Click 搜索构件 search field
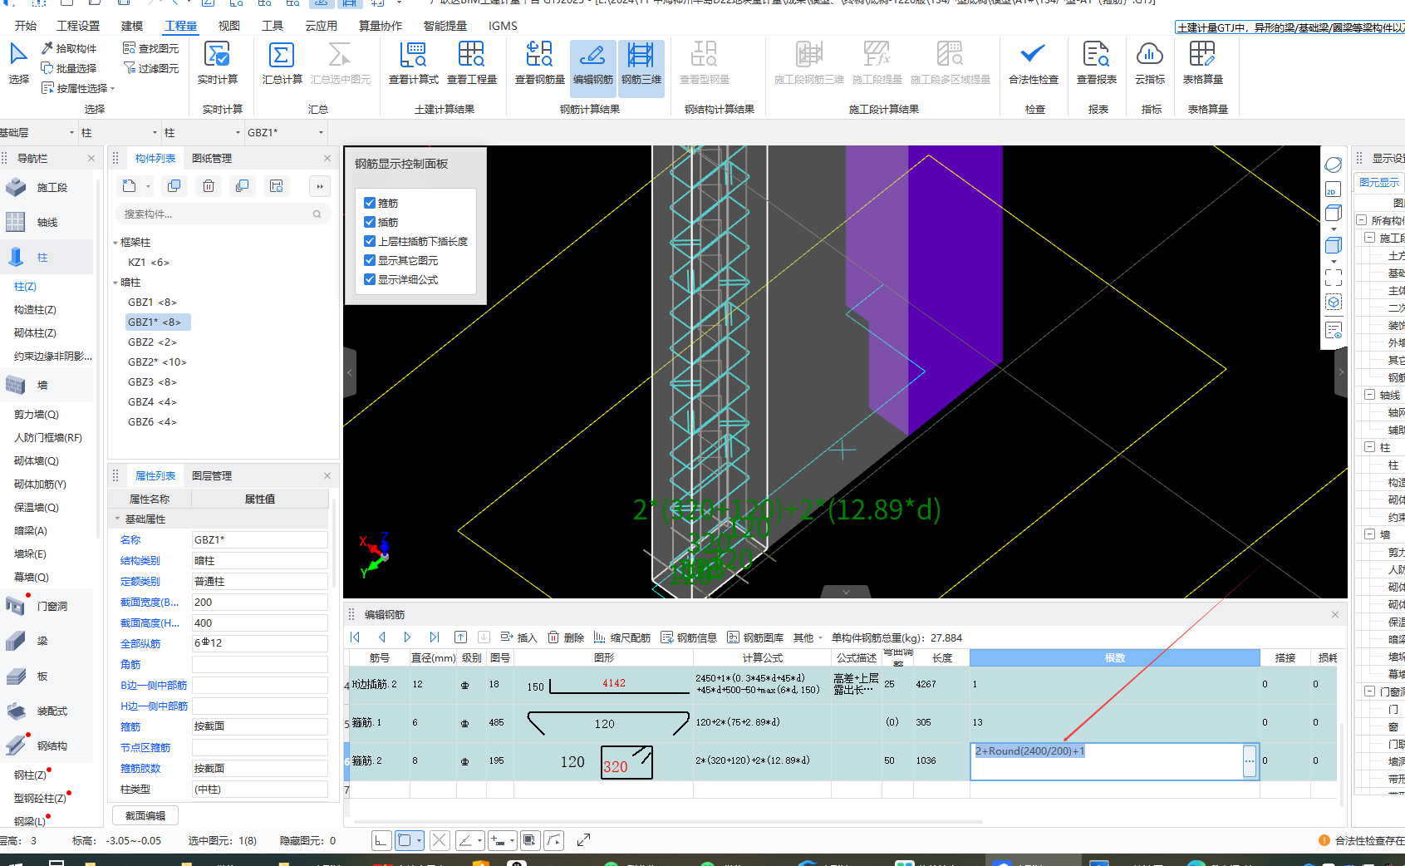 click(222, 214)
